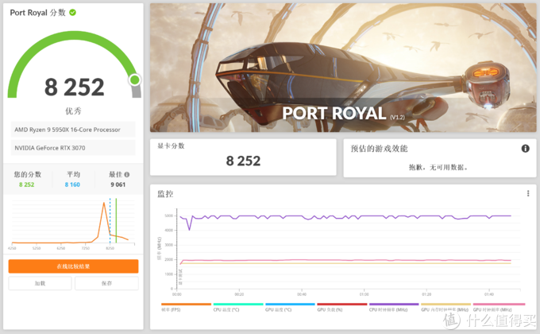The width and height of the screenshot is (540, 334).
Task: Select the NVIDIA GeForce RTX 3070 row
Action: coord(73,148)
